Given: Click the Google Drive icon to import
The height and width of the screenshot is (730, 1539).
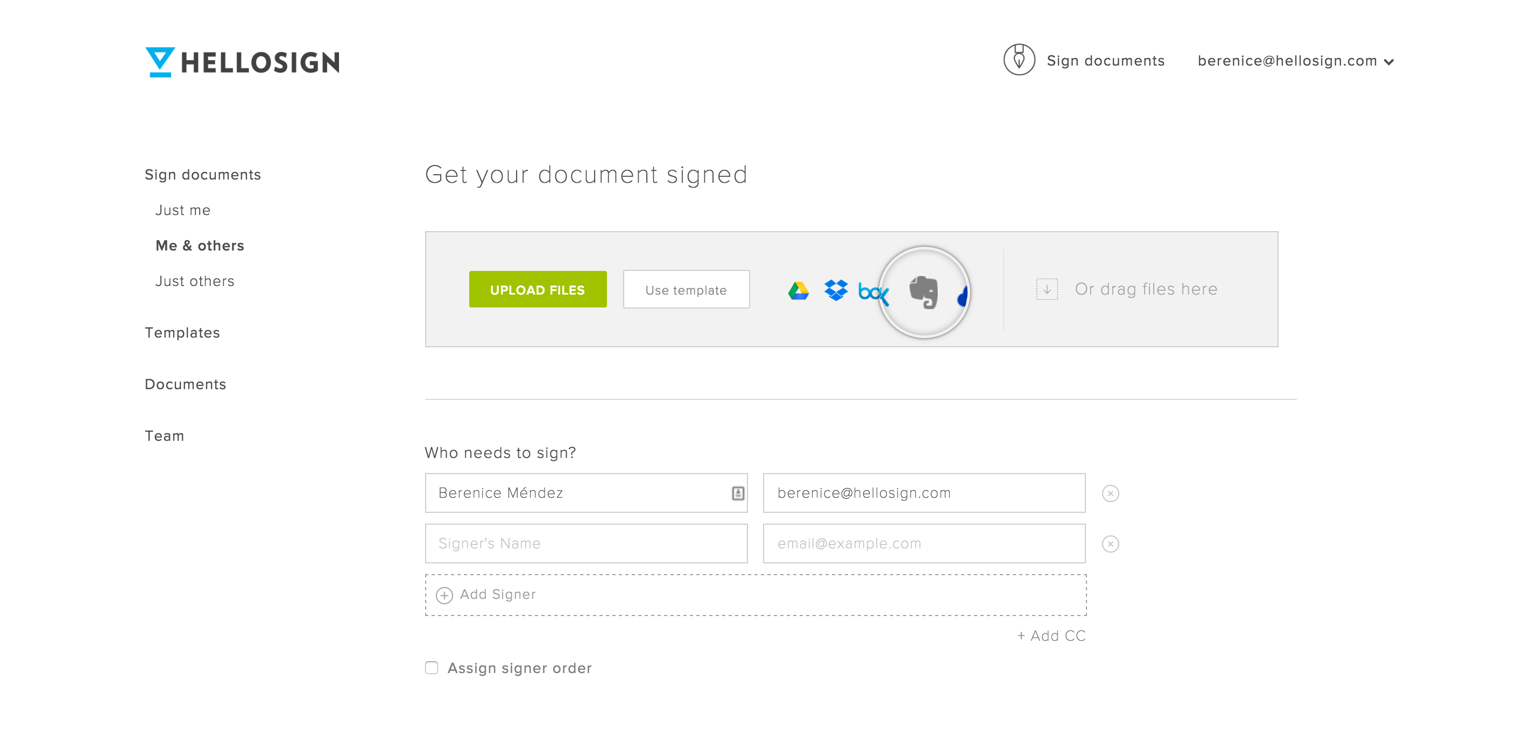Looking at the screenshot, I should pos(799,289).
